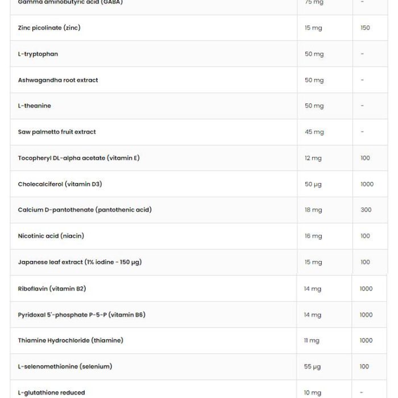Select Tocopheryl DL-alpha acetate (vitamin E)
398x398 pixels.
[78, 158]
